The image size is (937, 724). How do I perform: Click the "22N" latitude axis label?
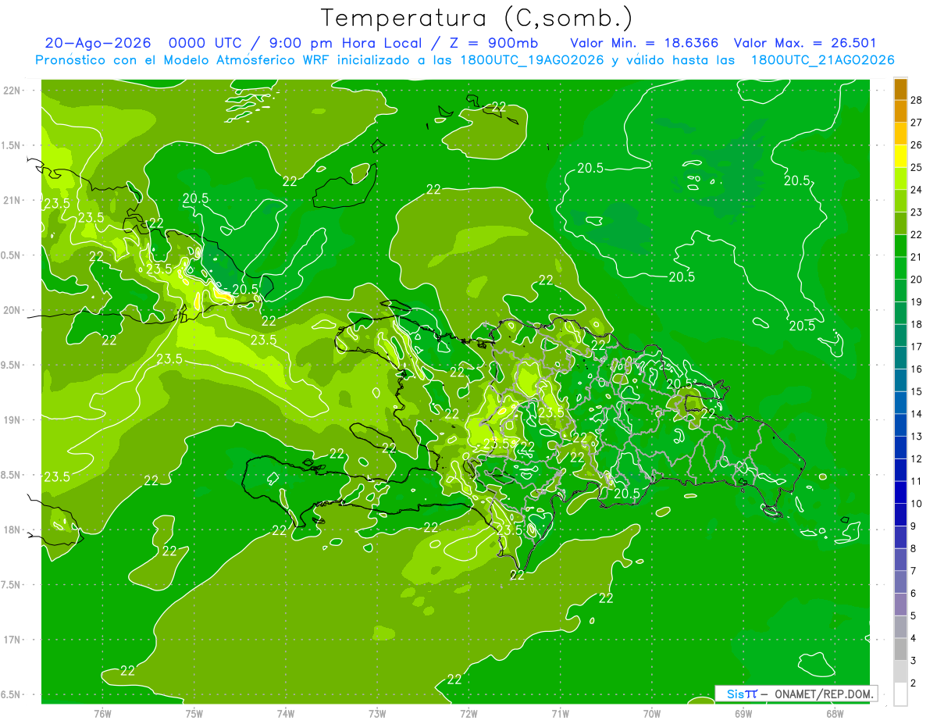(12, 90)
